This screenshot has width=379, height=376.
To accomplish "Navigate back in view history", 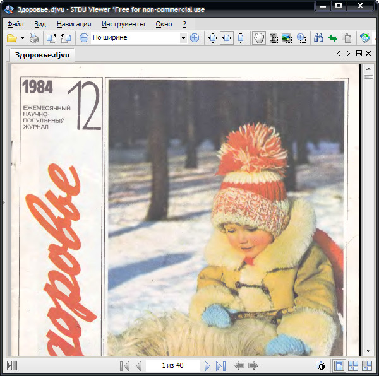I will coord(239,366).
